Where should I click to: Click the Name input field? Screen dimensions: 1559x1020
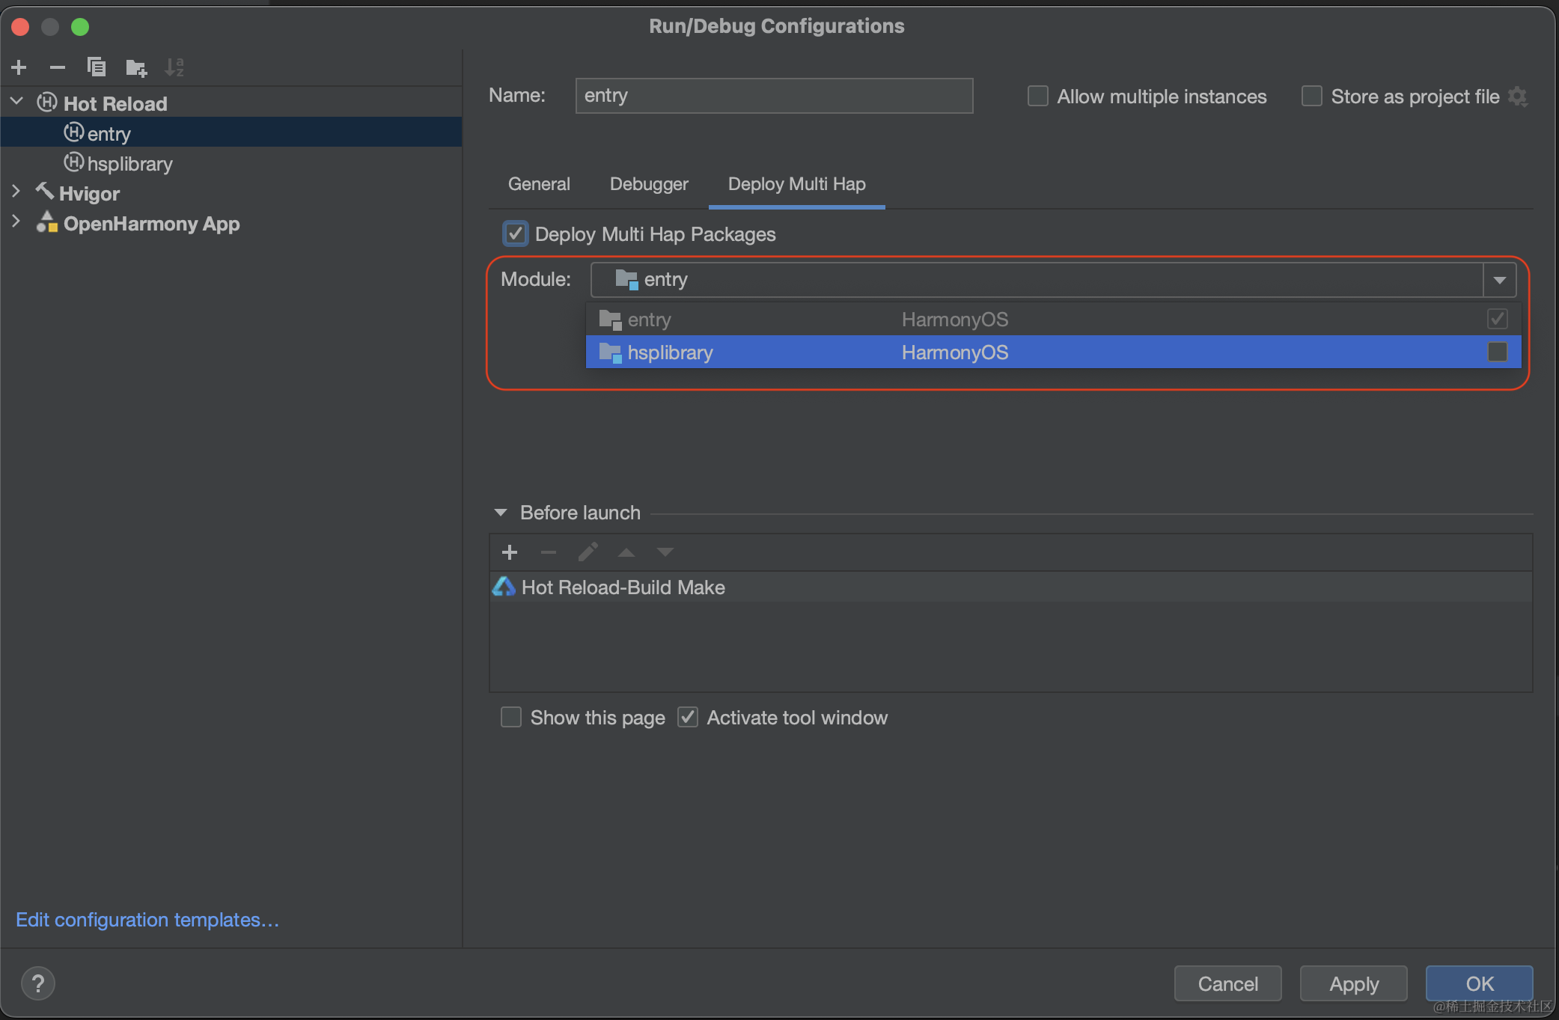pyautogui.click(x=773, y=96)
